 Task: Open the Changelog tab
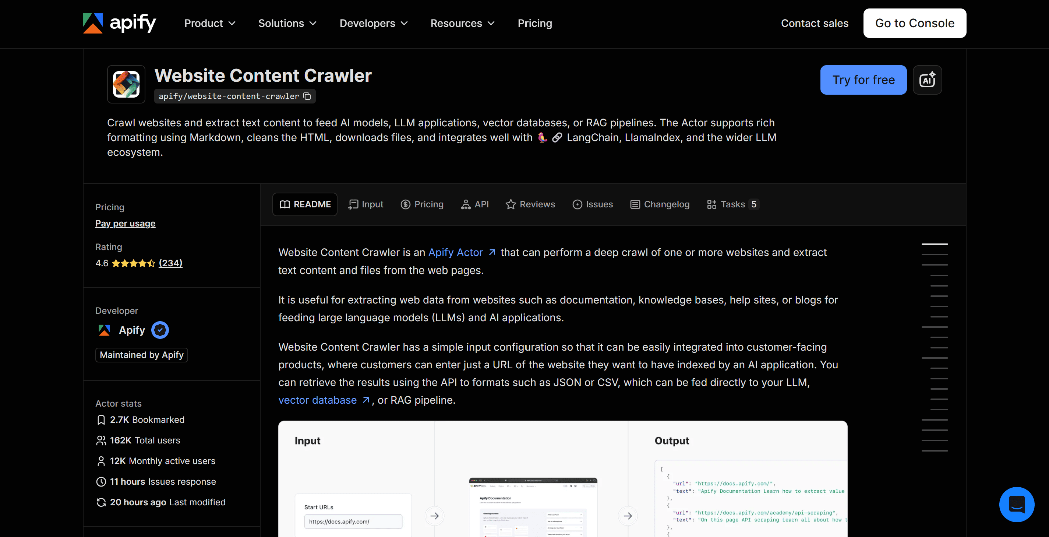point(660,204)
